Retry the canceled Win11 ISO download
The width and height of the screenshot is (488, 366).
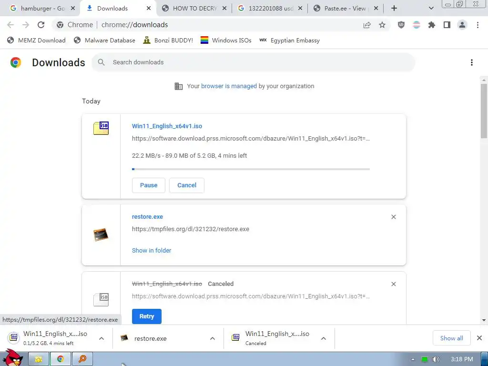point(147,316)
